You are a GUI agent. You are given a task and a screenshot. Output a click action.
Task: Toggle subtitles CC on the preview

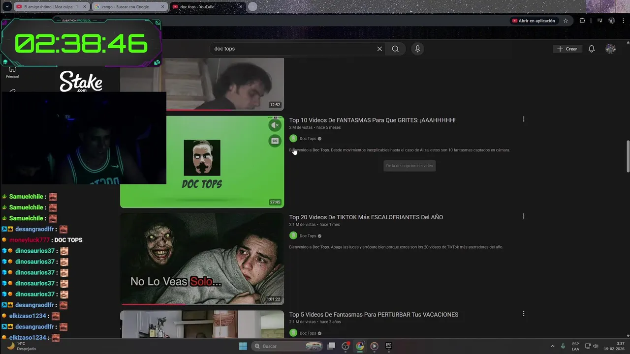pyautogui.click(x=275, y=141)
